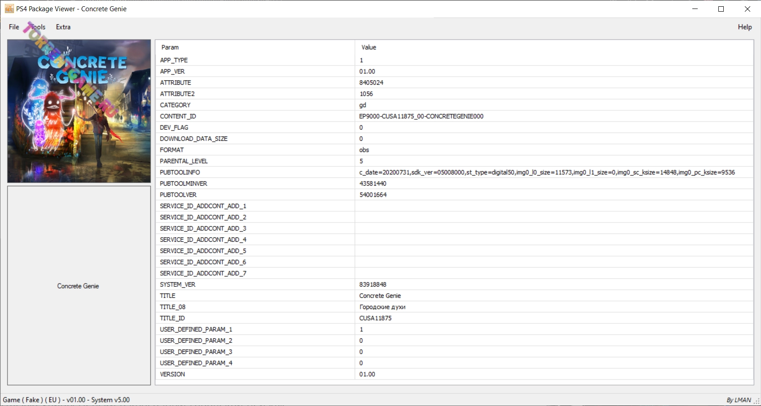Viewport: 761px width, 406px height.
Task: Open the File menu
Action: click(x=14, y=27)
